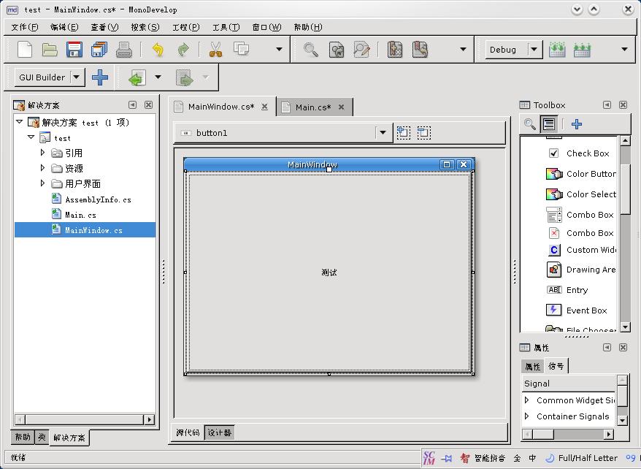The width and height of the screenshot is (641, 469).
Task: Toggle the Toolbox category list view button
Action: tap(549, 124)
